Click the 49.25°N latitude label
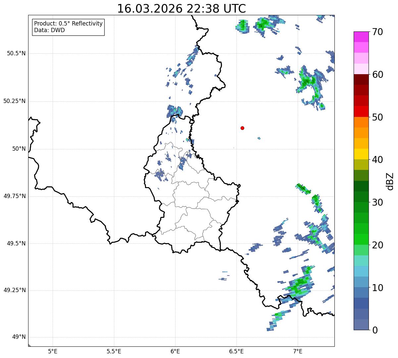Viewport: 398px width, 358px height. click(x=14, y=290)
